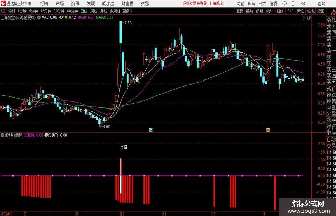Open the 行情 menu

coord(44,4)
